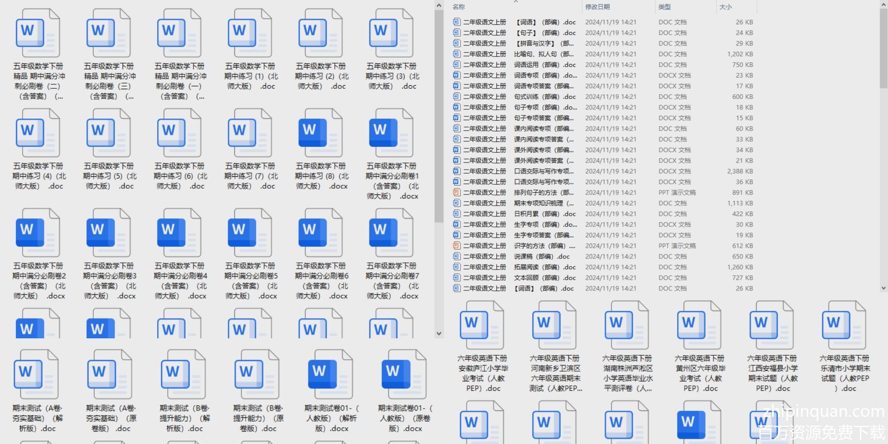Select 乐清市小学期末试题 Word document

coord(844,325)
